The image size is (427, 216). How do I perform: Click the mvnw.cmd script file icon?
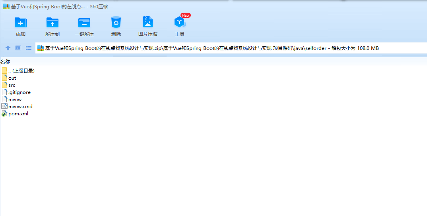pos(4,106)
